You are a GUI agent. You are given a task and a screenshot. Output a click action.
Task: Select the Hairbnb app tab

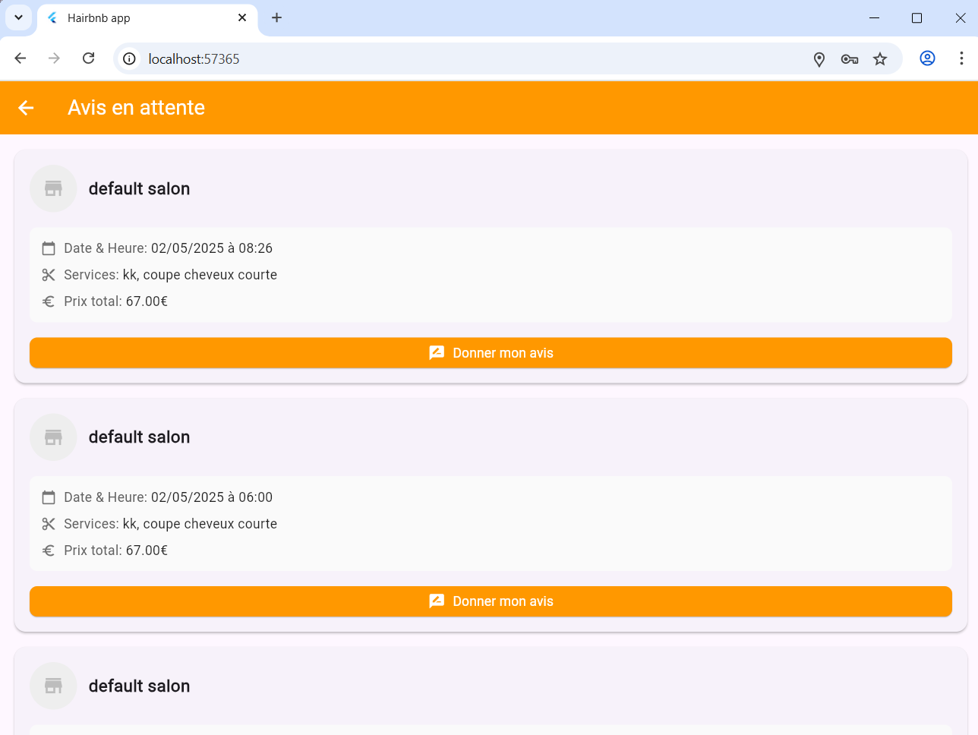click(137, 18)
